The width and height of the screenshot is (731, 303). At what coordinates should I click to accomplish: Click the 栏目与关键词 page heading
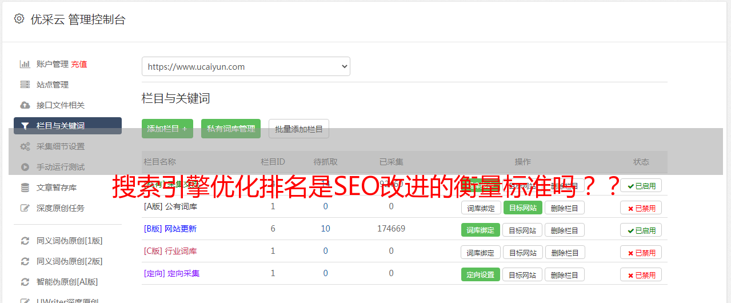point(176,98)
